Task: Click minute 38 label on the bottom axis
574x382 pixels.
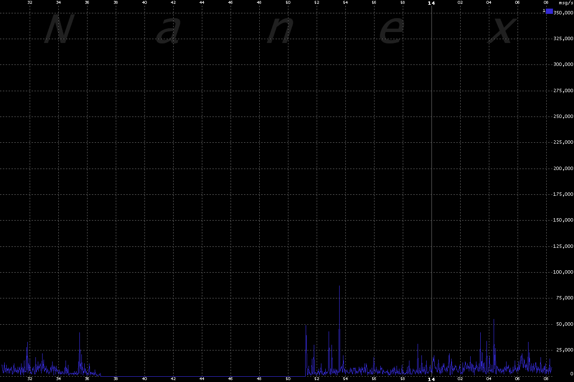Action: pos(116,379)
